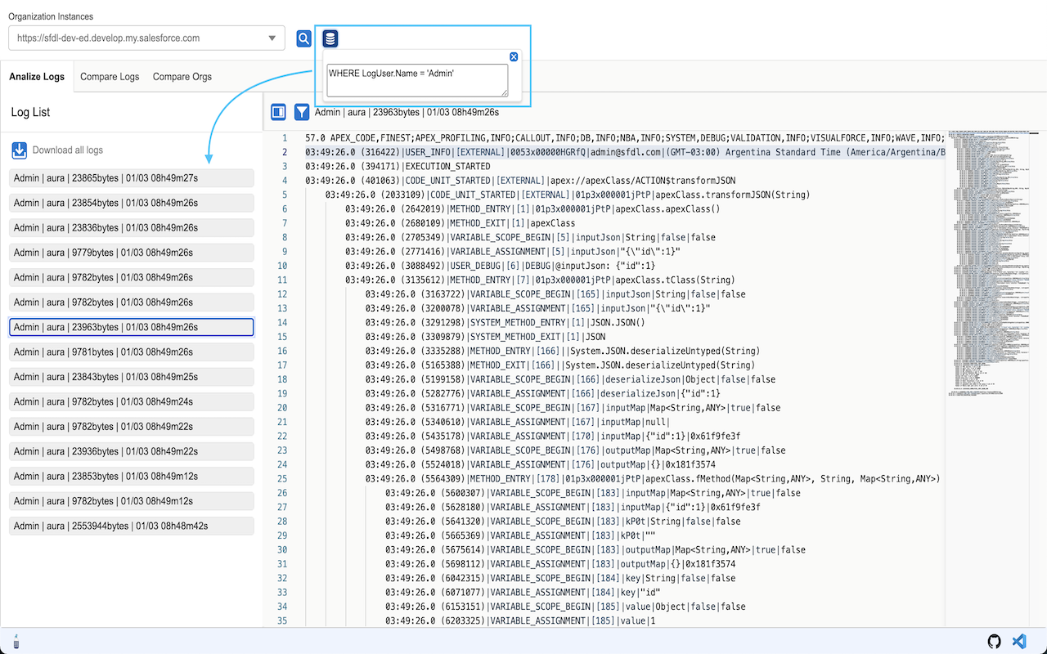
Task: Click the Organization Instances label
Action: tap(51, 16)
